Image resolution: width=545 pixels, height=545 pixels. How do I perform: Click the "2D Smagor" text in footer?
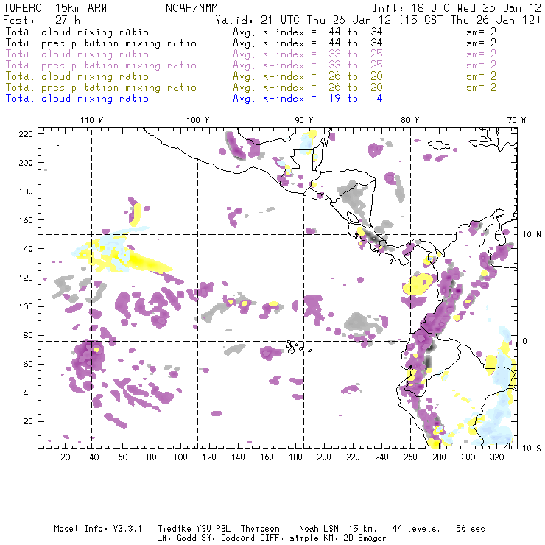pyautogui.click(x=365, y=538)
